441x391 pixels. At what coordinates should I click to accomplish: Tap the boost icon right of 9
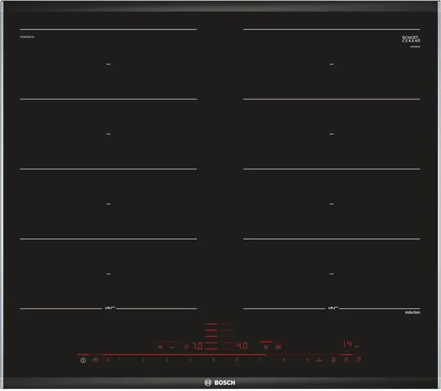(x=319, y=360)
